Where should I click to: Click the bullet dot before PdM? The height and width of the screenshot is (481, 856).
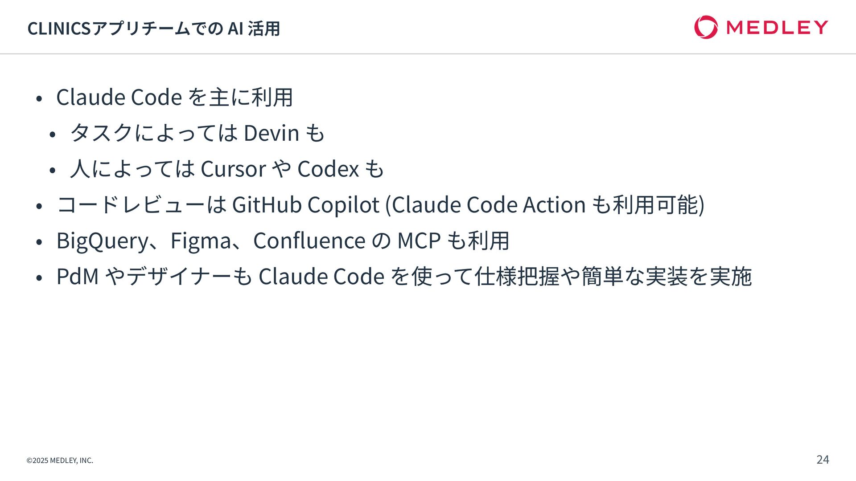pyautogui.click(x=39, y=278)
